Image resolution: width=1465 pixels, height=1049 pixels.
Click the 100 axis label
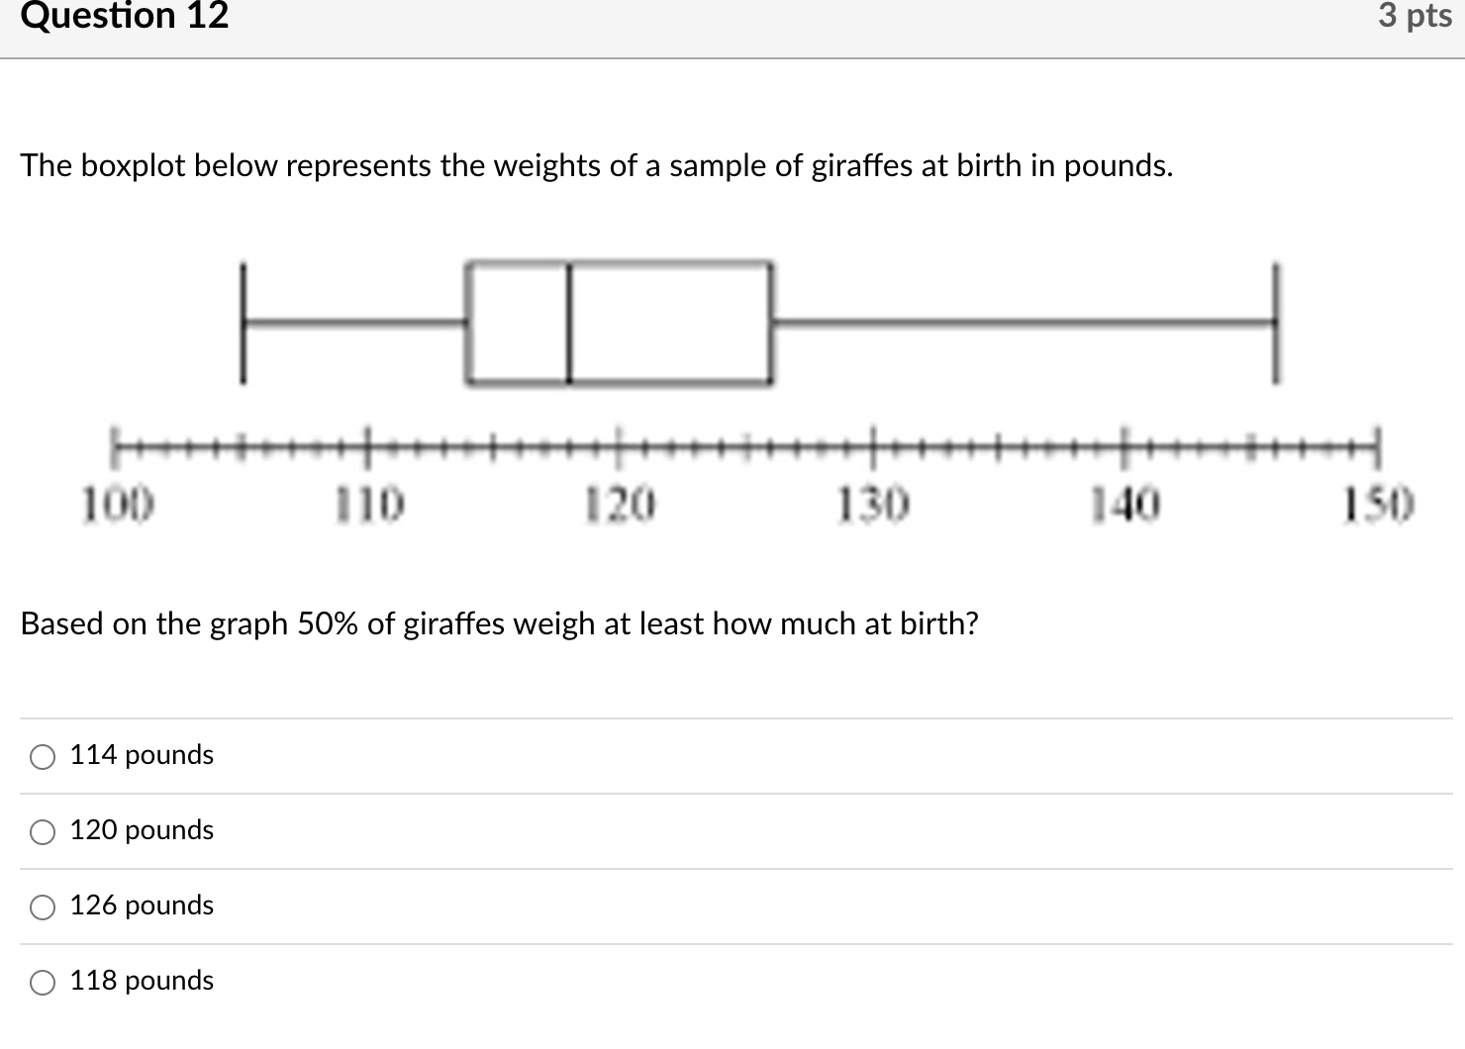click(x=117, y=503)
